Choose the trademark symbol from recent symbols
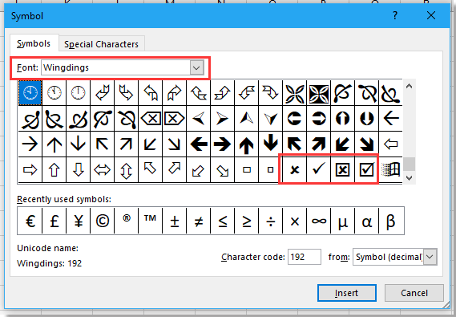This screenshot has height=317, width=456. click(x=151, y=221)
